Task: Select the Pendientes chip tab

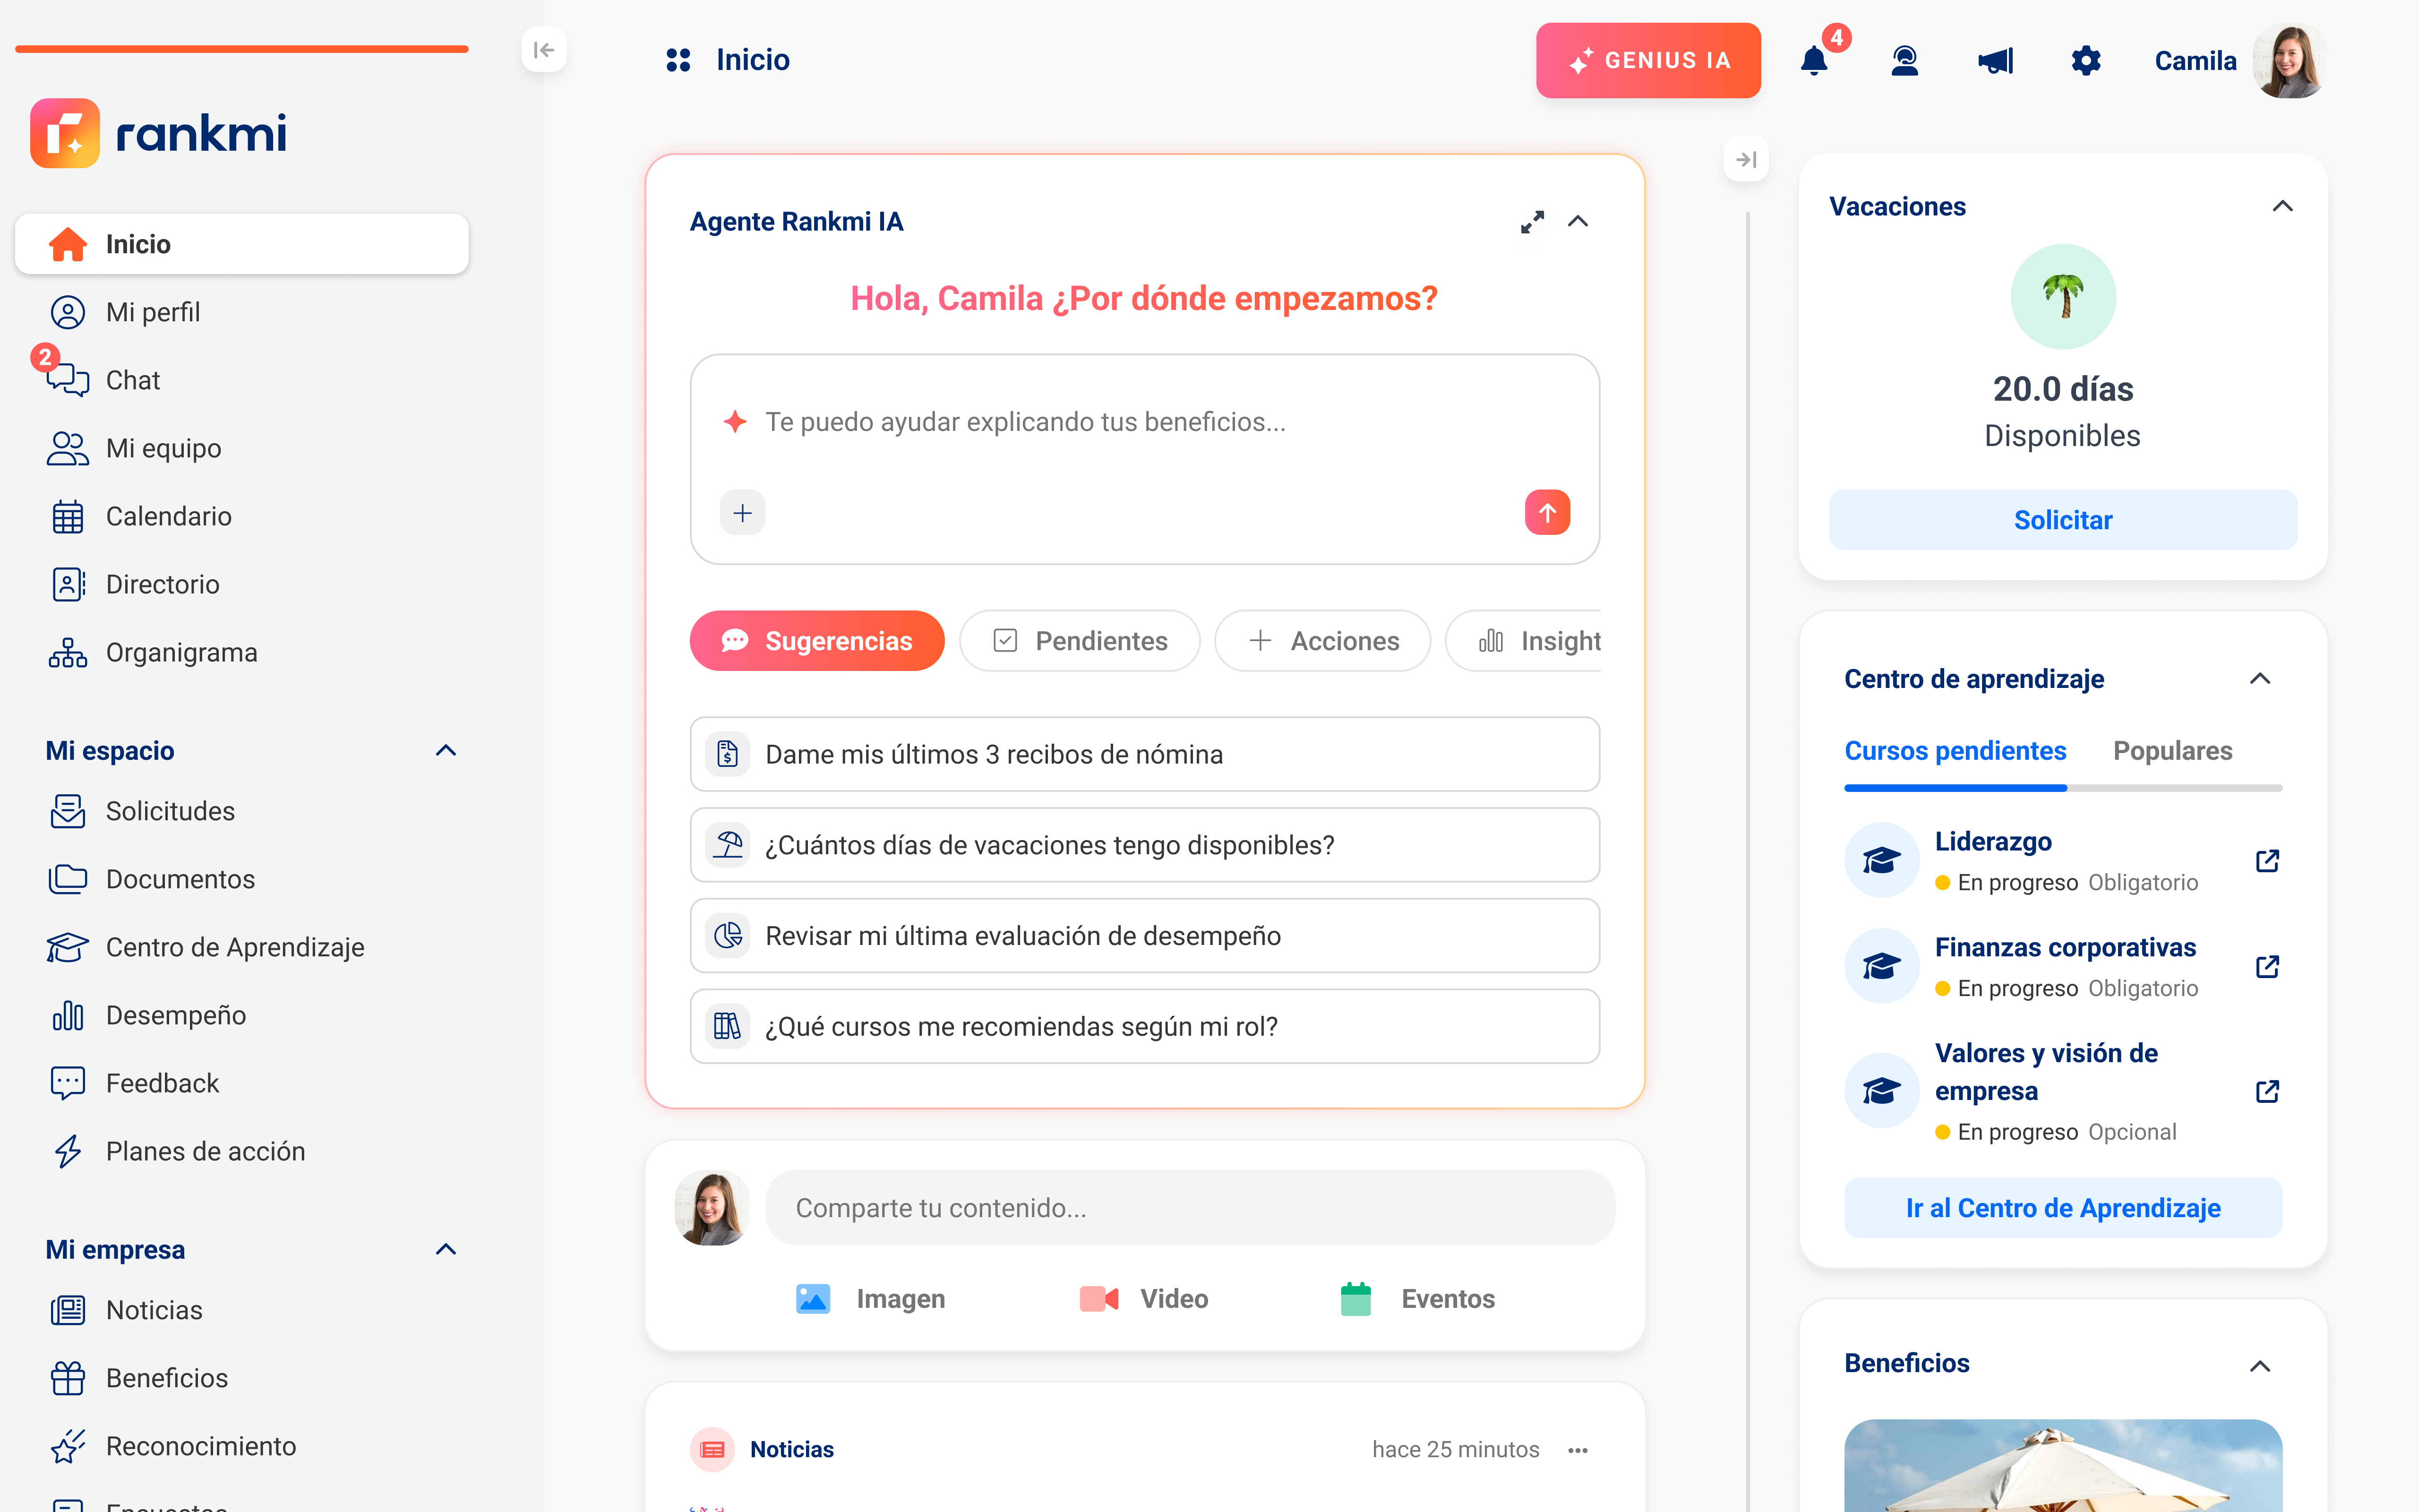Action: point(1080,641)
